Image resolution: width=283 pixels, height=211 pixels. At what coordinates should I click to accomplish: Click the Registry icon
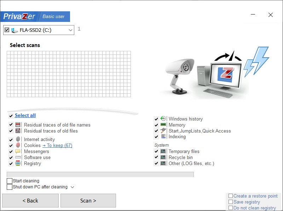click(x=18, y=163)
